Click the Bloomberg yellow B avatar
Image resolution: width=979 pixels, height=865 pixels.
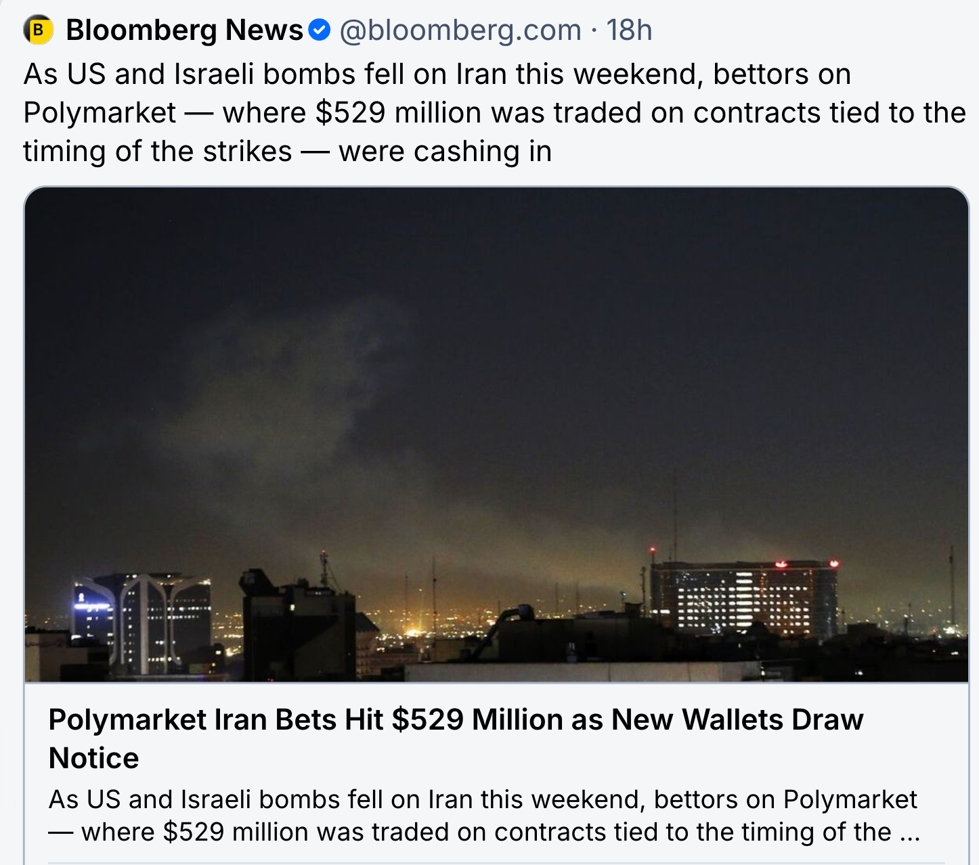pos(39,30)
